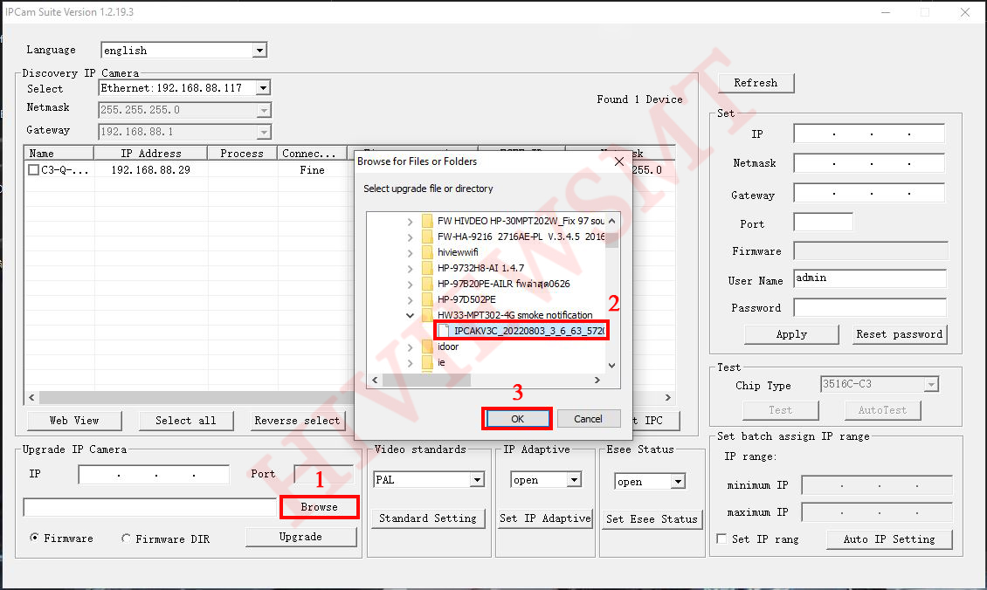Click the Process column header
The height and width of the screenshot is (590, 987).
241,153
